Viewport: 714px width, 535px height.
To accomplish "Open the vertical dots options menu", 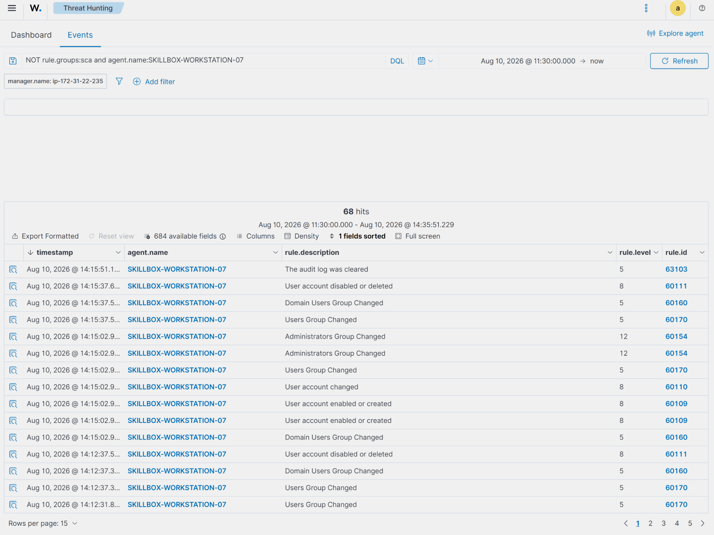I will click(x=646, y=8).
